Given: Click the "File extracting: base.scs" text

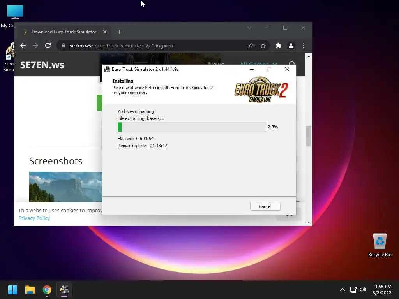Looking at the screenshot, I should click(x=140, y=118).
